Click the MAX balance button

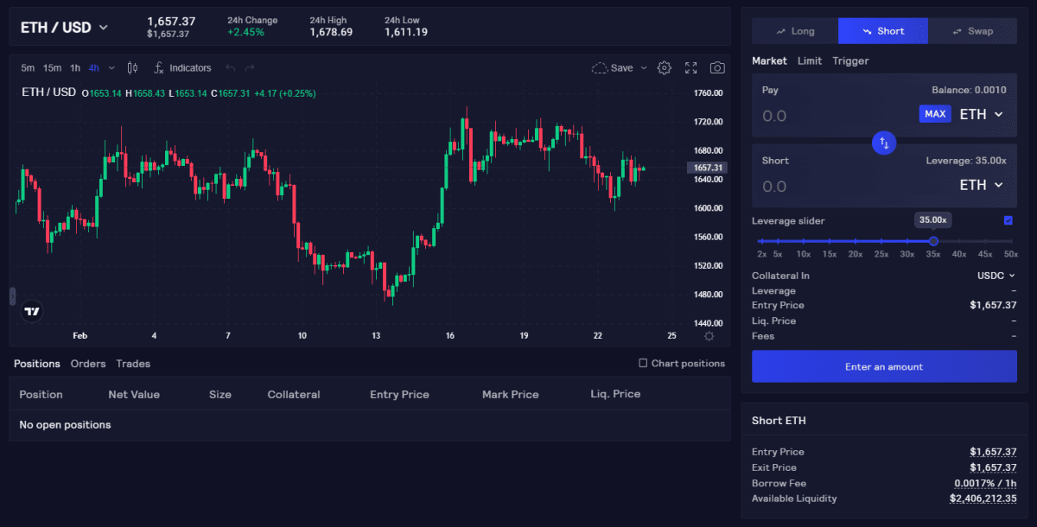(934, 114)
